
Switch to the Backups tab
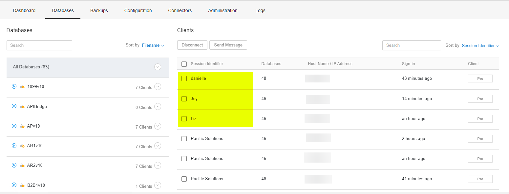pyautogui.click(x=99, y=10)
